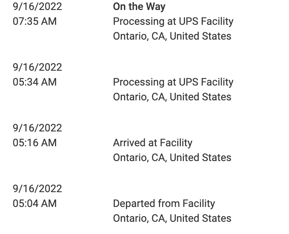Select the Arrived at Facility status text
Screen dimensions: 289x234
click(x=153, y=143)
